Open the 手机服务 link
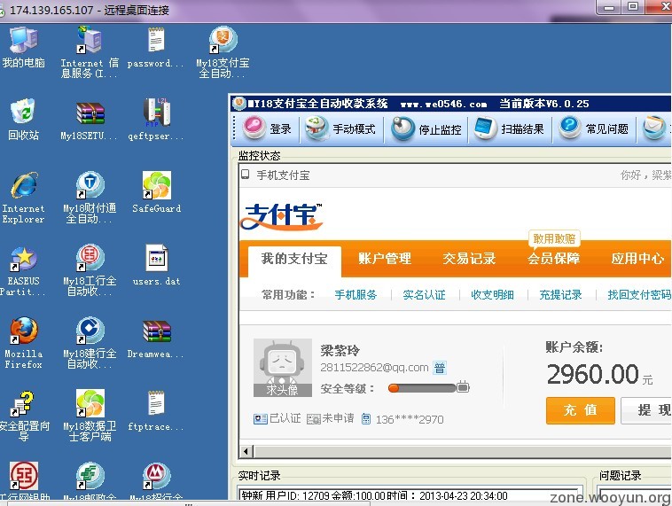This screenshot has width=672, height=506. pyautogui.click(x=356, y=295)
